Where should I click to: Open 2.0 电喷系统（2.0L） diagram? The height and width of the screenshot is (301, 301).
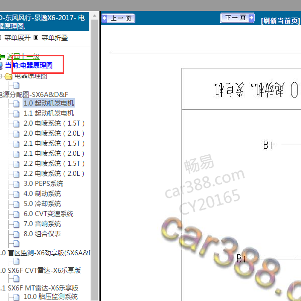click(54, 133)
